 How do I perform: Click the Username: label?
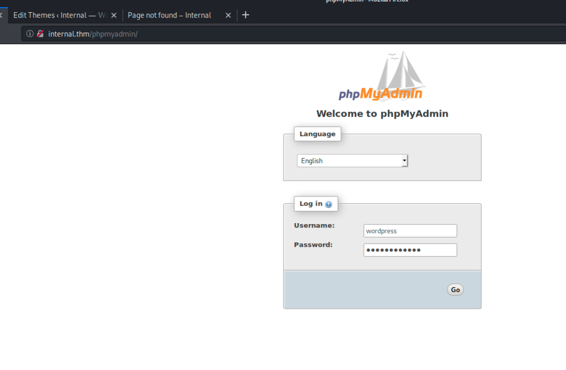[314, 225]
